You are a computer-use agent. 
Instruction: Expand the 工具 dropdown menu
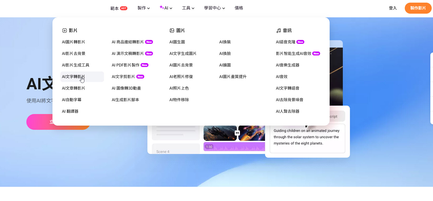[188, 8]
